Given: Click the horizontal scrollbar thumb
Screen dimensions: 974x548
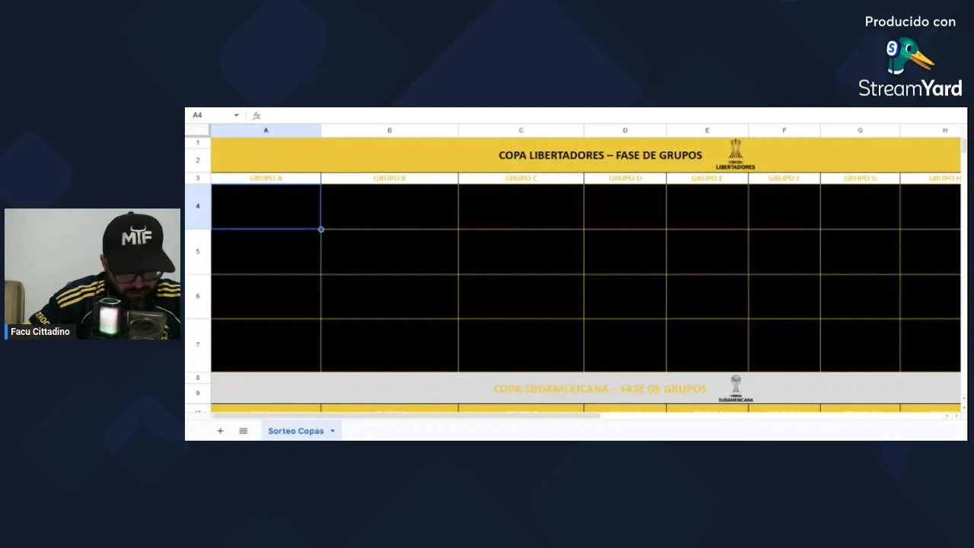Looking at the screenshot, I should pyautogui.click(x=406, y=416).
